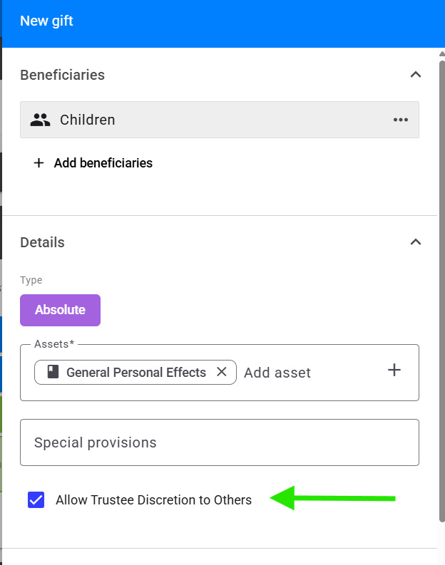Click the scrollbar up arrow
The width and height of the screenshot is (445, 565).
click(442, 53)
